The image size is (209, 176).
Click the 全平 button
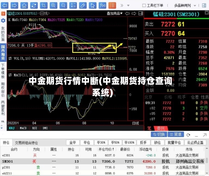pos(73,142)
